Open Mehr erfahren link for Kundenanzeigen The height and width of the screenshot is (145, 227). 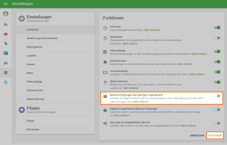[197, 74]
